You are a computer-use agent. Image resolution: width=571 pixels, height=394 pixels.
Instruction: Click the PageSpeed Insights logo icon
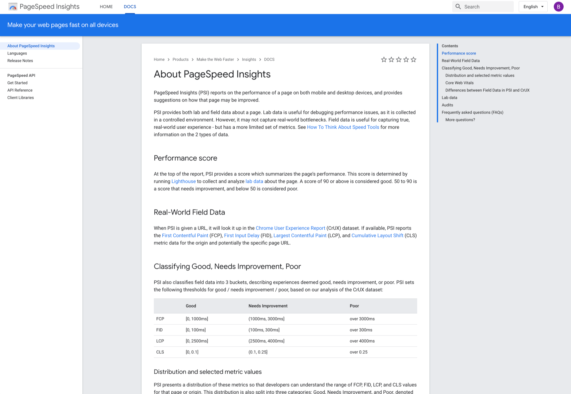point(13,6)
